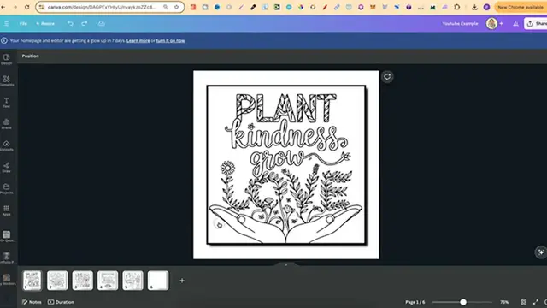Image resolution: width=547 pixels, height=308 pixels.
Task: Add a collaborator with plus icon
Action: 502,23
